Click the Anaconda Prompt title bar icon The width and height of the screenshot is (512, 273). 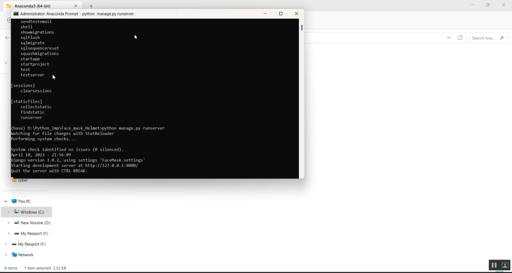point(16,14)
